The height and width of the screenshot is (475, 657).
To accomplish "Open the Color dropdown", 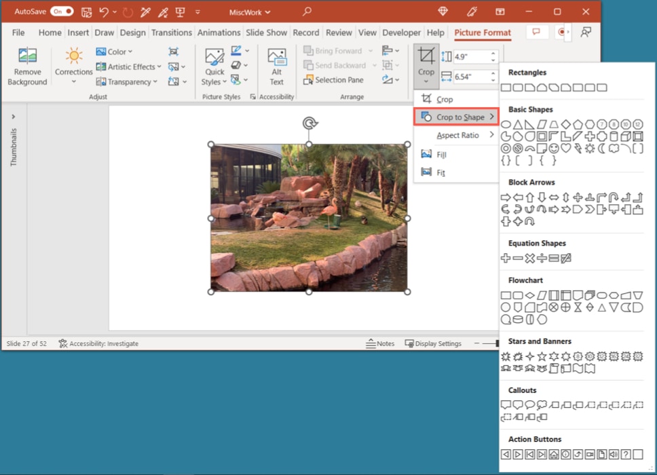I will 115,51.
